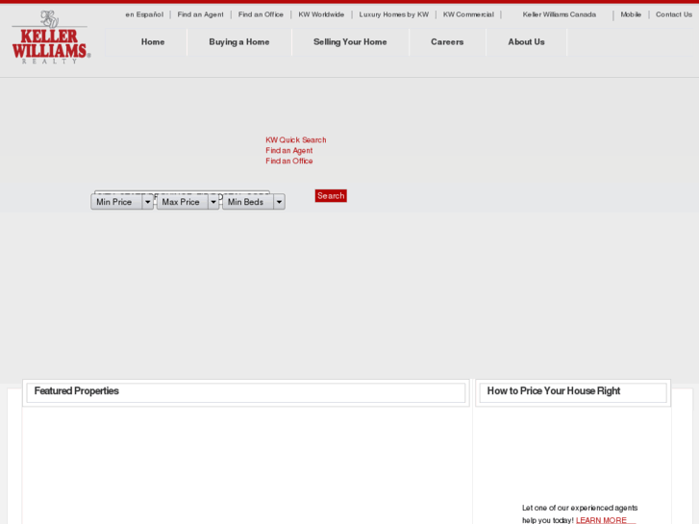Expand the Min Beds dropdown
This screenshot has width=699, height=524.
(254, 202)
